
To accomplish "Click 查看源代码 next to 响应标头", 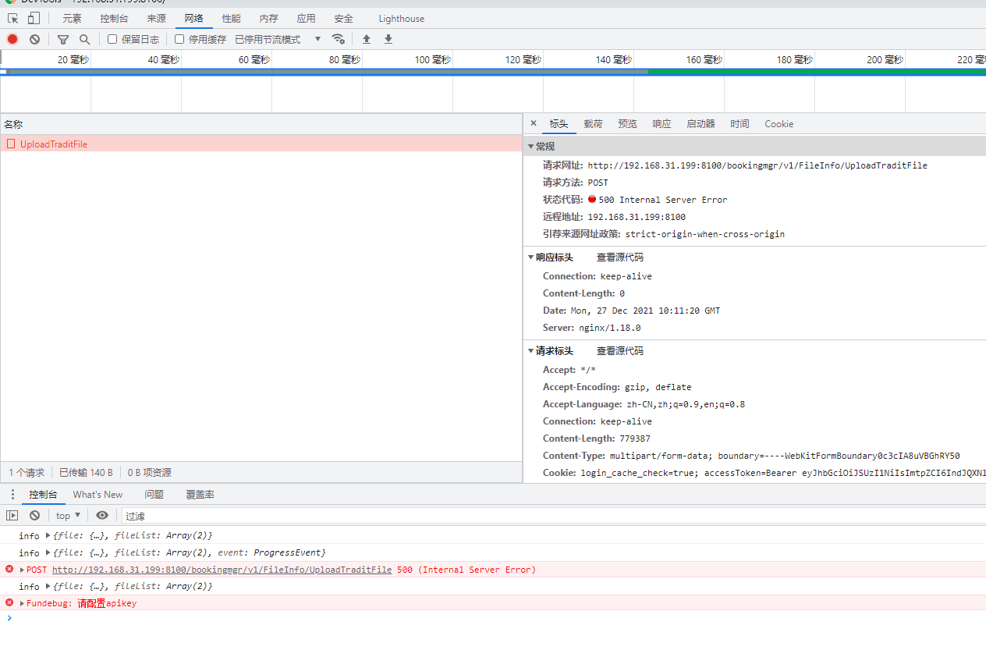I will pos(620,257).
